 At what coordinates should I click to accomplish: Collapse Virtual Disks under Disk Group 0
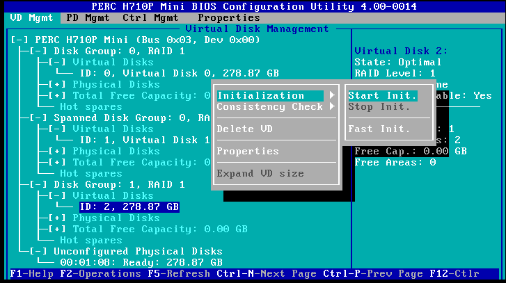tap(57, 62)
